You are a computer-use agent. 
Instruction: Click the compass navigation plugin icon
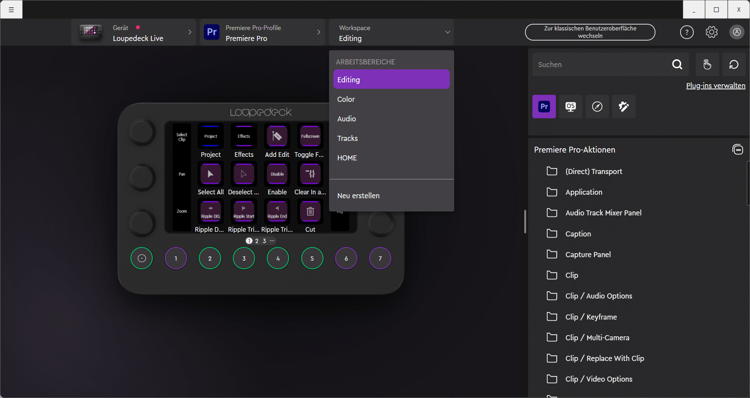point(597,107)
